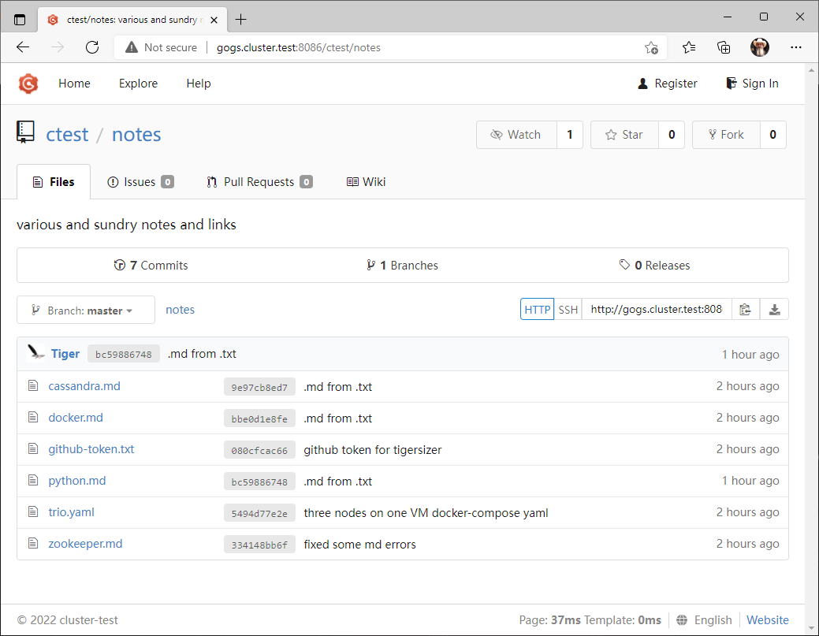Copy the repository clone URL
The image size is (819, 636).
(x=745, y=310)
